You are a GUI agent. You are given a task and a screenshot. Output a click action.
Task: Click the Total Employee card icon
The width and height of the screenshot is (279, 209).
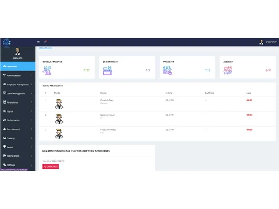pyautogui.click(x=47, y=70)
